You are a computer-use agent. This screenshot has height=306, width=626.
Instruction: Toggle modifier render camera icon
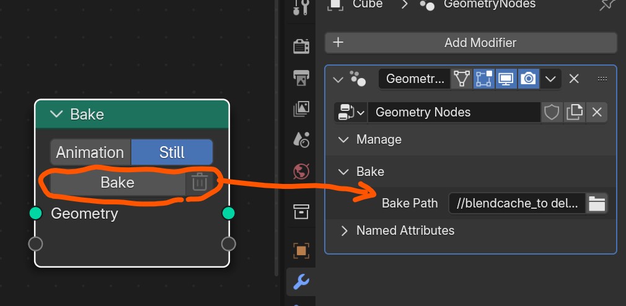pyautogui.click(x=529, y=79)
